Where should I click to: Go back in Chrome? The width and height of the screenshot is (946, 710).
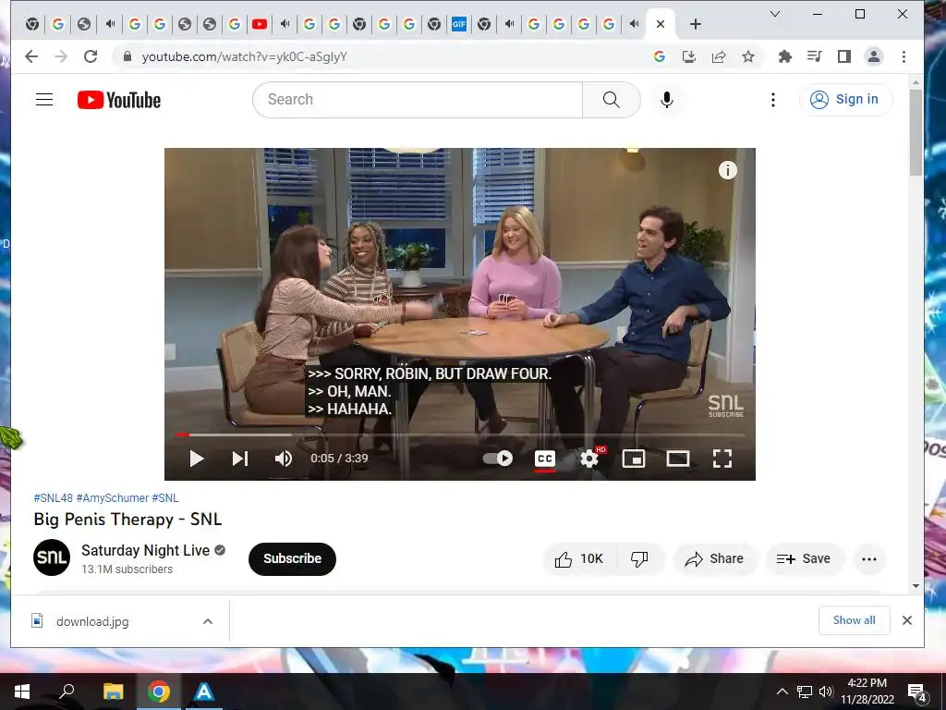point(31,56)
